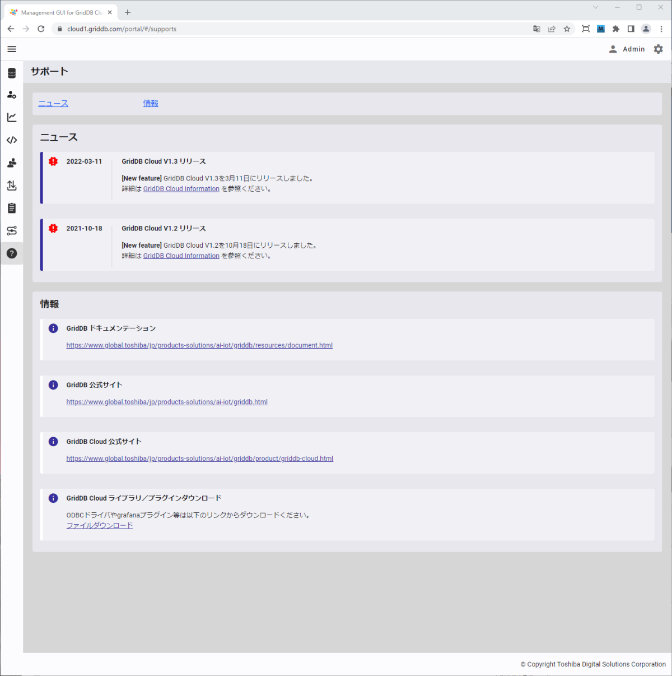Viewport: 672px width, 676px height.
Task: Click the Admin user account icon
Action: tap(613, 49)
